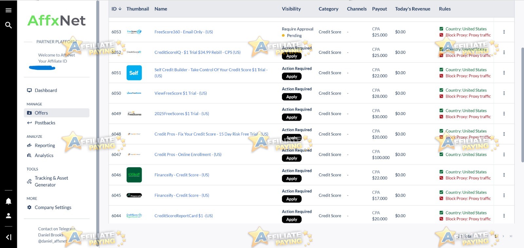Image resolution: width=524 pixels, height=248 pixels.
Task: Click the 2025 FreeScores thumbnail
Action: 134,114
